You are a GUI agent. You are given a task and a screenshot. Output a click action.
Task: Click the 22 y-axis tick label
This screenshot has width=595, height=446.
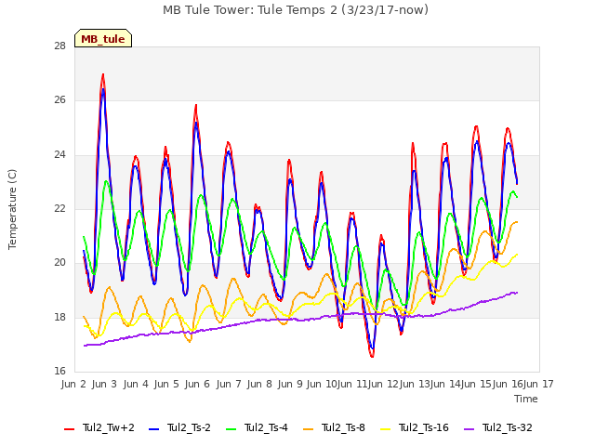[x=59, y=208]
